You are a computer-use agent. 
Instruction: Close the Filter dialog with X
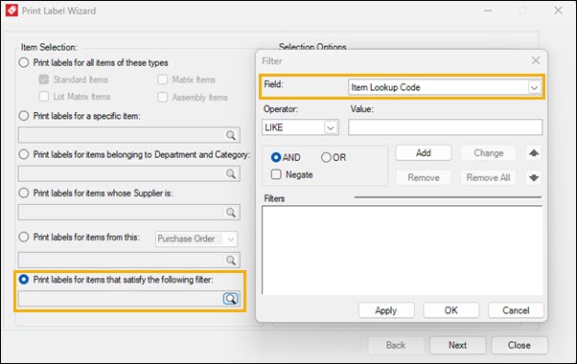(x=536, y=60)
